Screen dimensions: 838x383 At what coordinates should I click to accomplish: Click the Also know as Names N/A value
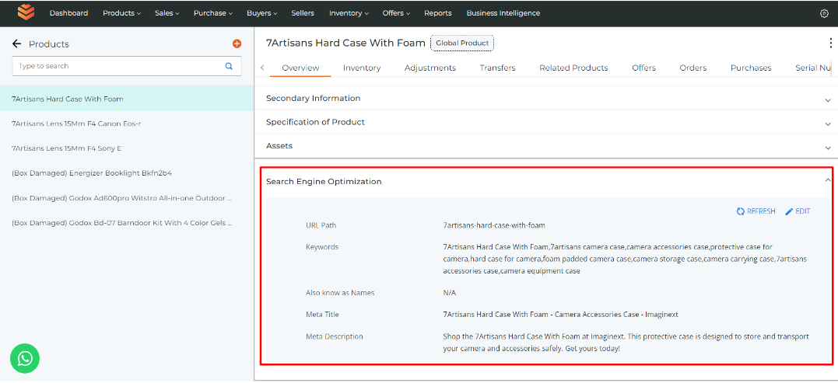(x=450, y=293)
